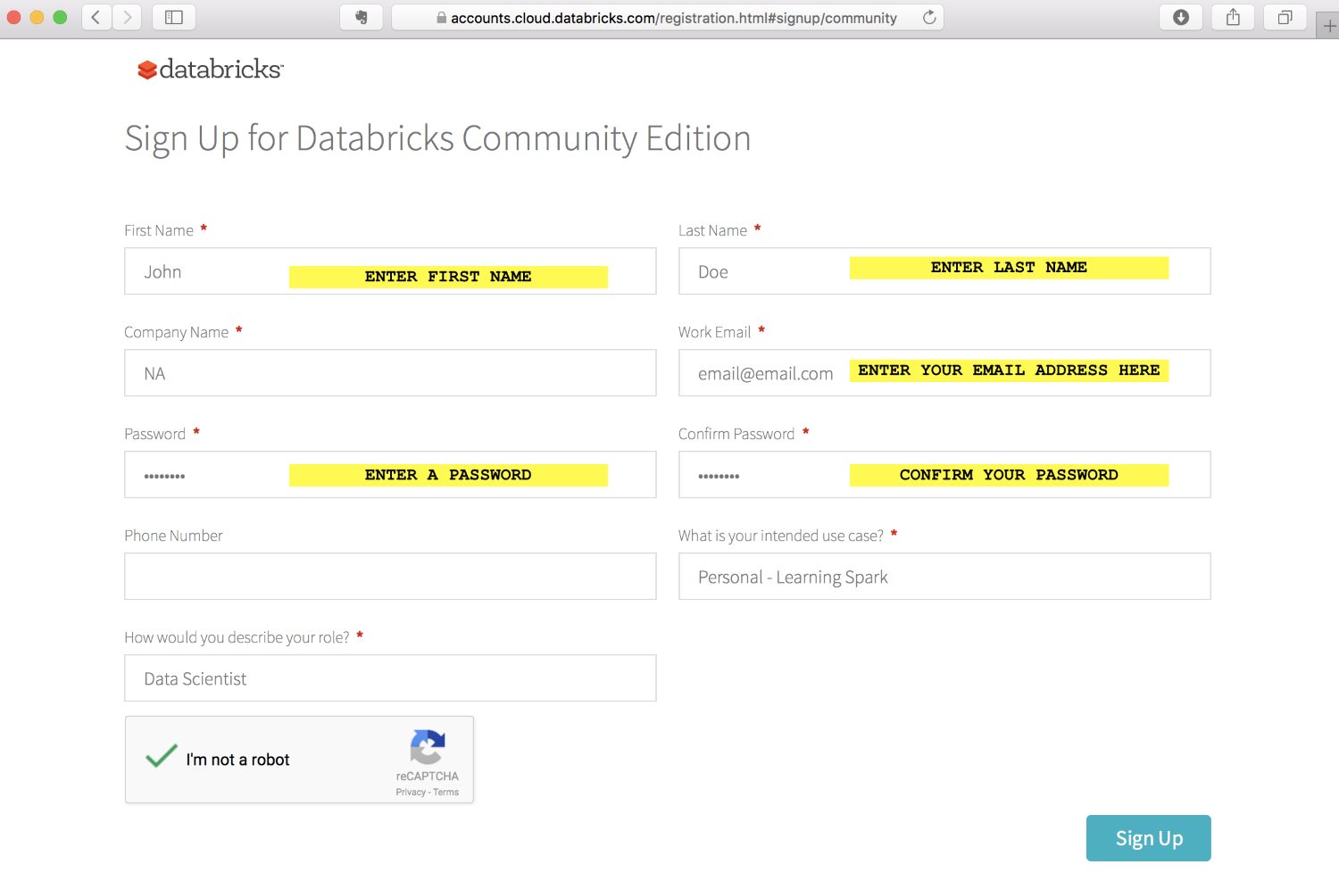Go back using Safari's back arrow

(96, 17)
